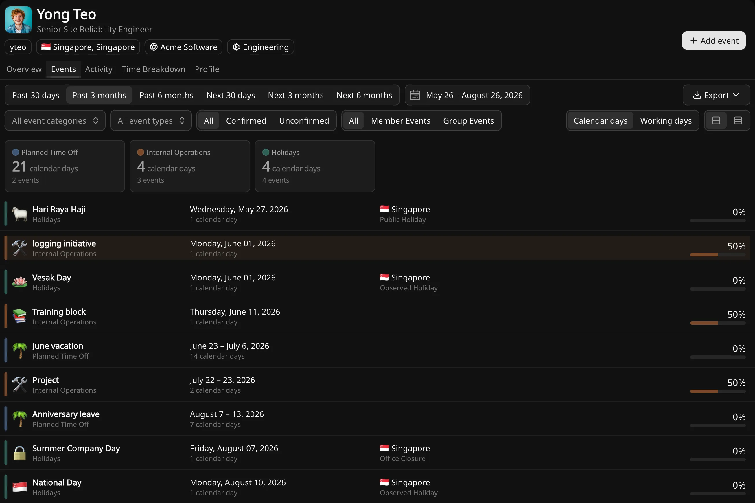Click the lotus icon for Vesak Day
Image resolution: width=755 pixels, height=503 pixels.
(20, 282)
